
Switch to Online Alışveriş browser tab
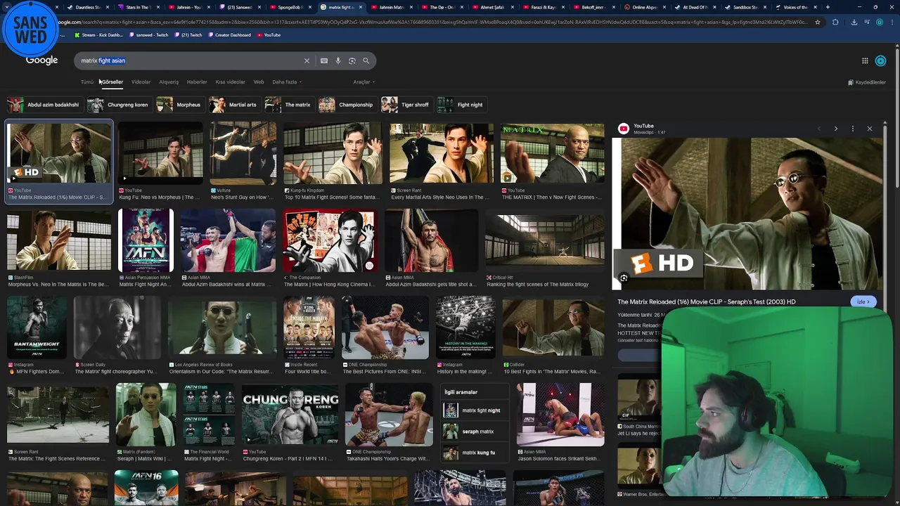pyautogui.click(x=643, y=7)
